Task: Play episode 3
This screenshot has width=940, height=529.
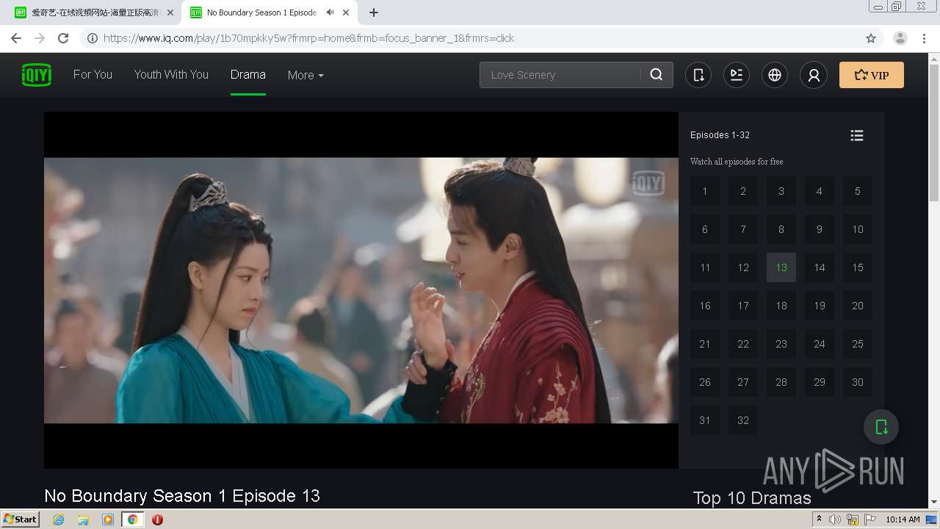Action: coord(781,191)
